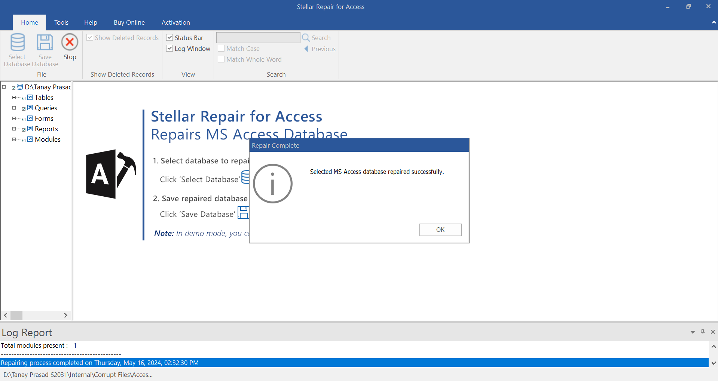Click the database icon beside D:\Tanay Prasad
718x381 pixels.
[x=20, y=87]
